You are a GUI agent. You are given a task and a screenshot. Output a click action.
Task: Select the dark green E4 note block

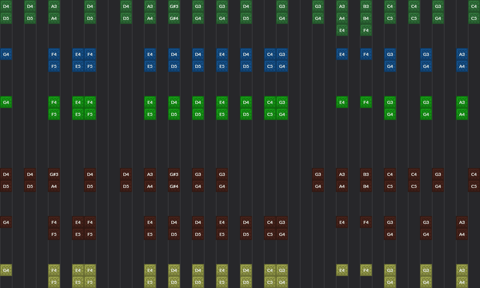pos(342,30)
